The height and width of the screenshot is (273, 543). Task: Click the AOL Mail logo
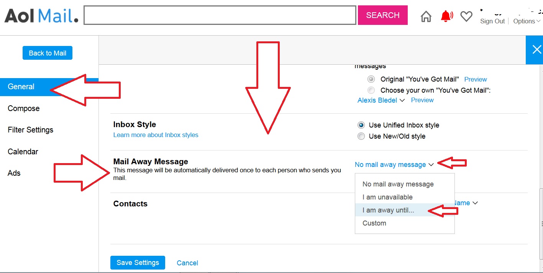tap(41, 15)
